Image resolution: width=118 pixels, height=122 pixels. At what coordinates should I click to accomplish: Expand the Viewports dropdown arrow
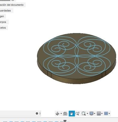pyautogui.click(x=109, y=113)
